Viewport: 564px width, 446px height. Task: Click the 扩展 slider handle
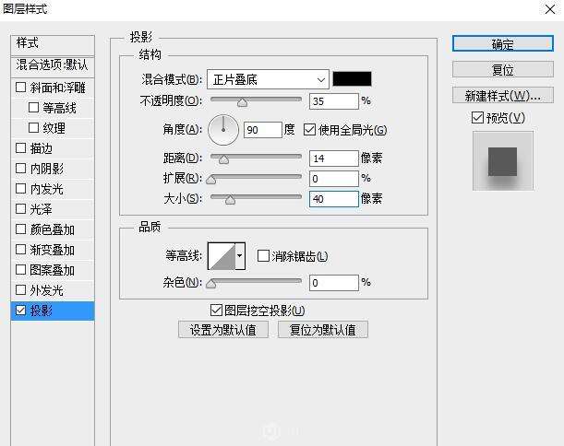click(211, 180)
